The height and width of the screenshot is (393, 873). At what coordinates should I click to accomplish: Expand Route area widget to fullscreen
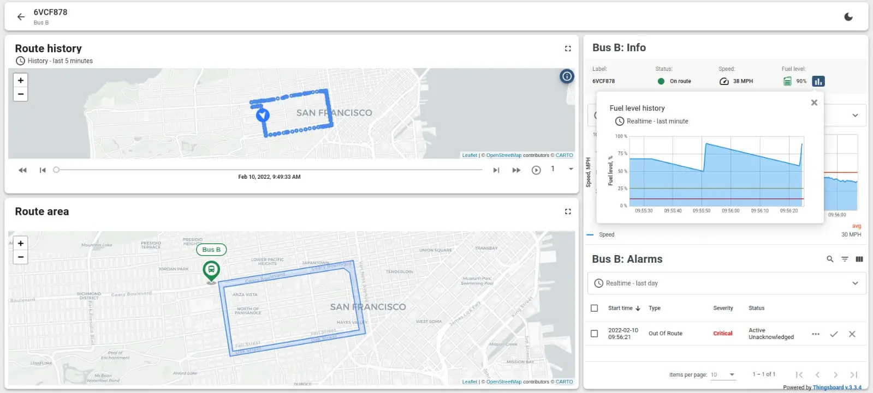click(x=568, y=211)
